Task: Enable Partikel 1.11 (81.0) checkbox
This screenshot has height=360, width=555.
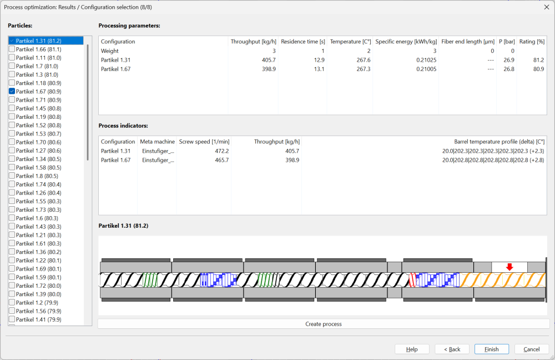Action: 12,57
